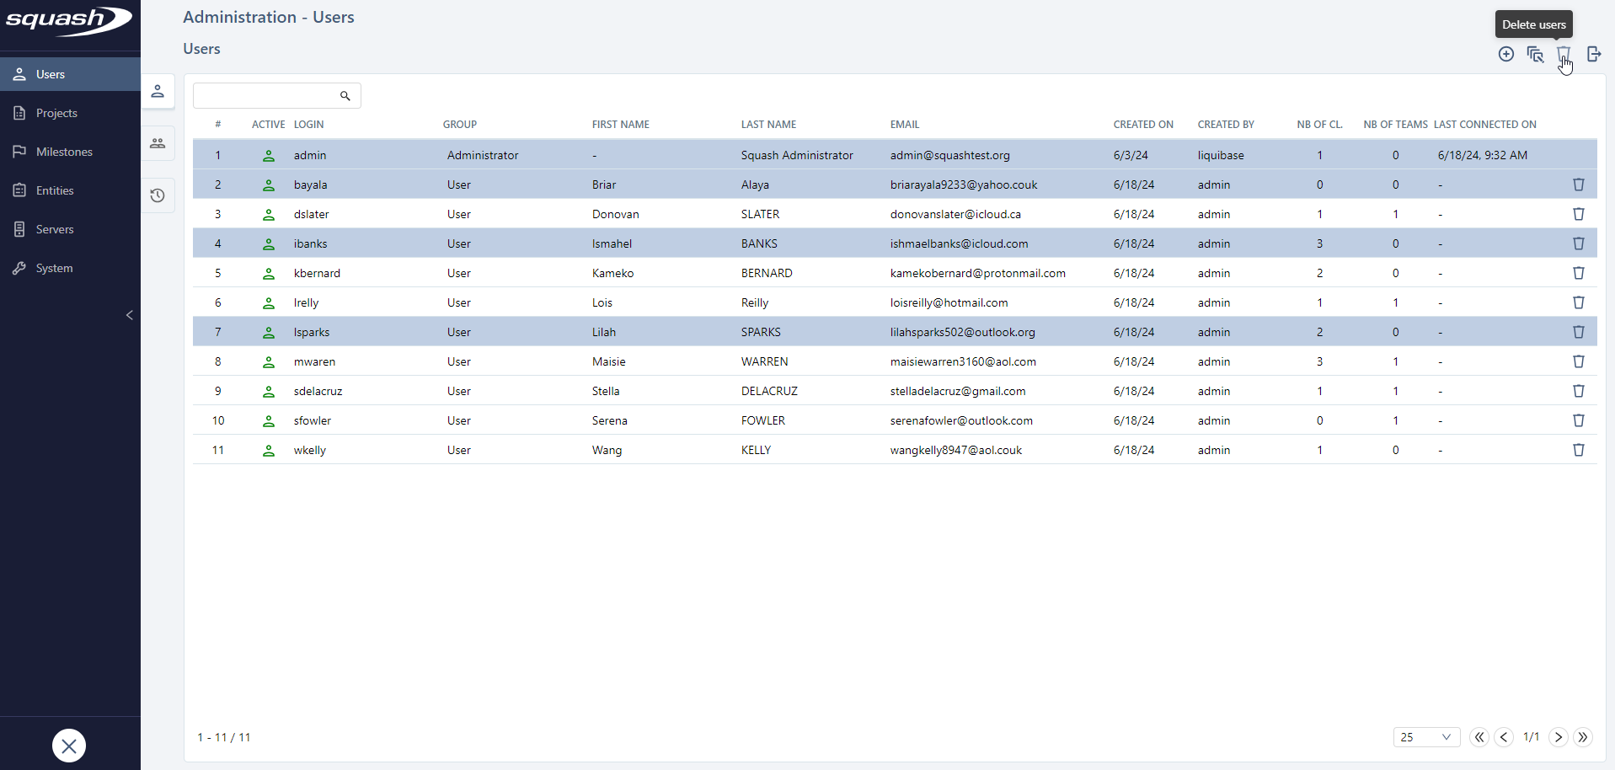The image size is (1615, 770).
Task: Open the connection history clock icon
Action: [x=158, y=195]
